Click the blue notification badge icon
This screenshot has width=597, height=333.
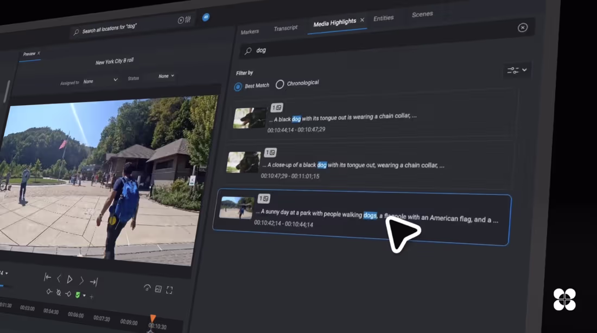(206, 17)
